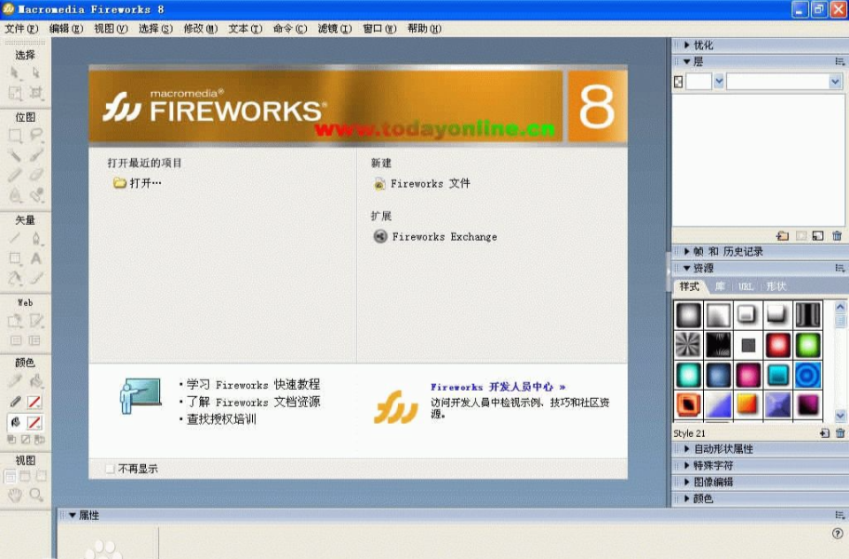The height and width of the screenshot is (559, 849).
Task: Switch to Full screen with menus mode
Action: [25, 477]
